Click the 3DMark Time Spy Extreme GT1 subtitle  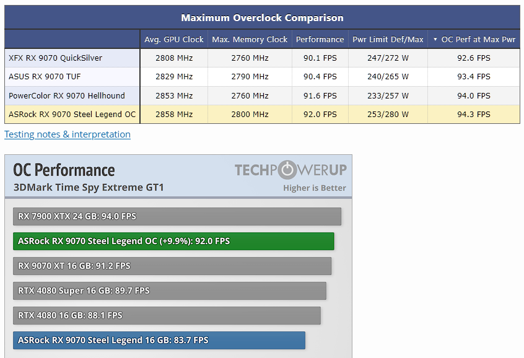coord(89,187)
